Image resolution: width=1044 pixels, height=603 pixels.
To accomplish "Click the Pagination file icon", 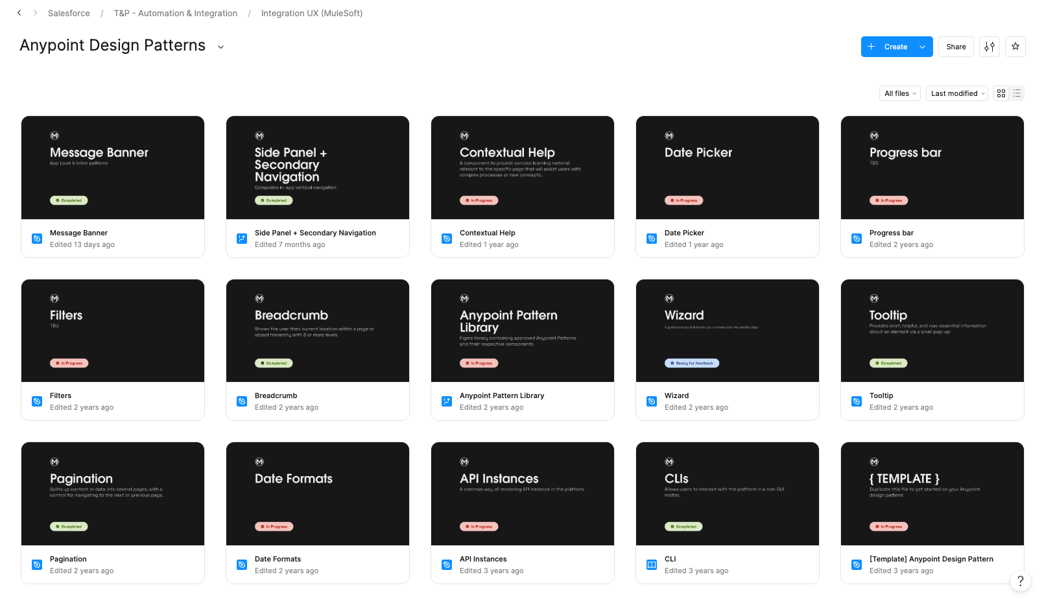I will click(37, 565).
